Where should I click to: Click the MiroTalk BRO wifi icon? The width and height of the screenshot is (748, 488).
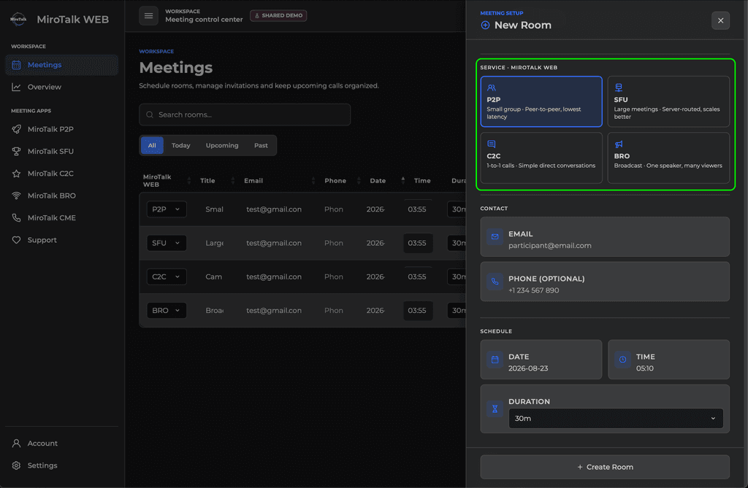pos(16,195)
